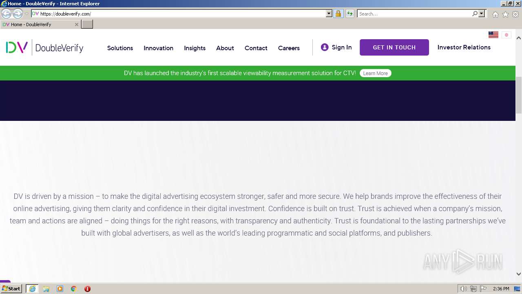
Task: Open the Innovation menu
Action: (158, 48)
